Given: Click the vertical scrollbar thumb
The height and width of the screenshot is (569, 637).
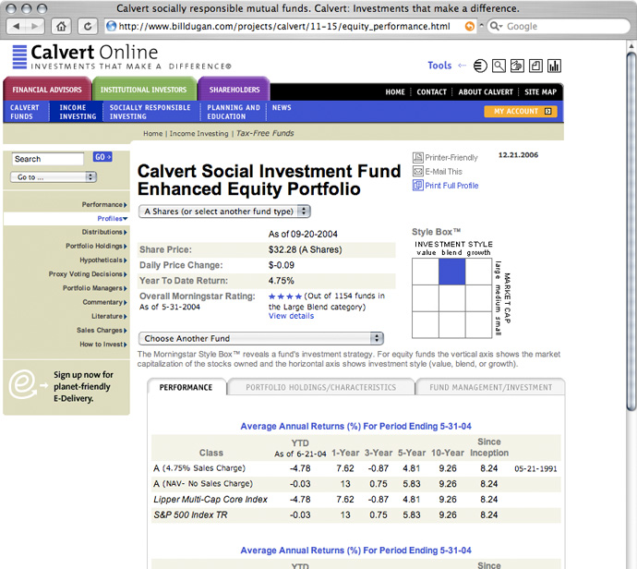Looking at the screenshot, I should tap(631, 232).
